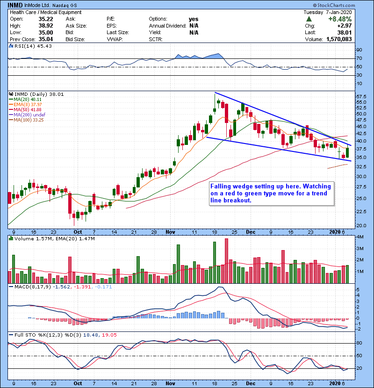374x388 pixels.
Task: Click the Falling wedge annotation text box
Action: point(271,194)
